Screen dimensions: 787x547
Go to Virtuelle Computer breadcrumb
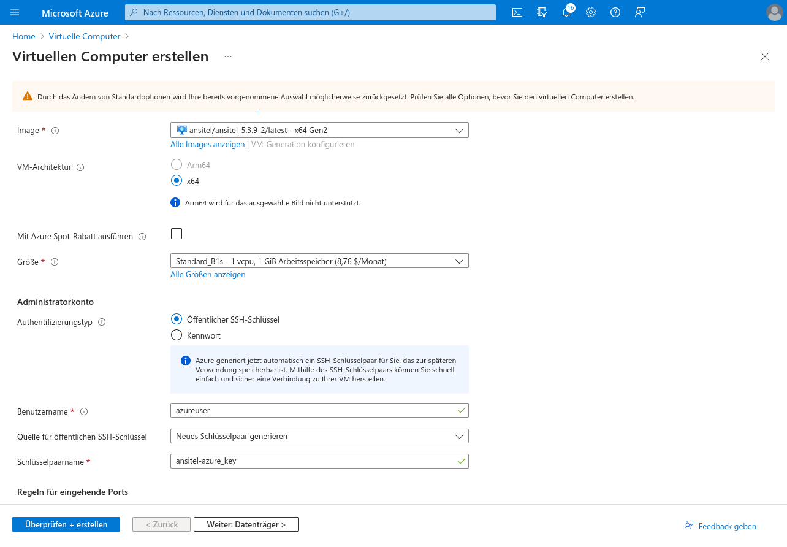[85, 36]
